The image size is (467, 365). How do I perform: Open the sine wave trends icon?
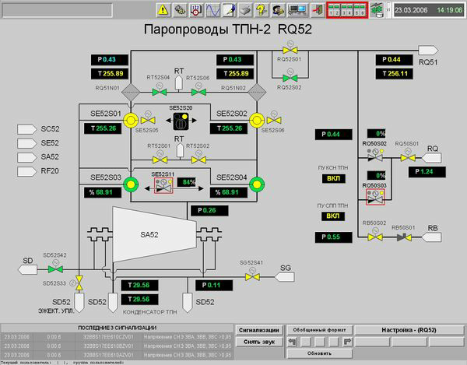(212, 10)
